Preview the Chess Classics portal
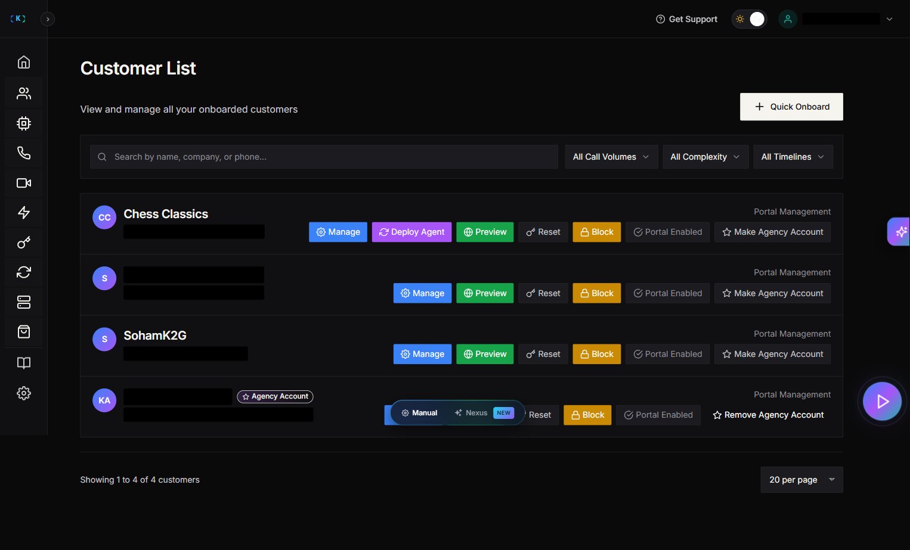This screenshot has height=550, width=910. click(x=485, y=232)
